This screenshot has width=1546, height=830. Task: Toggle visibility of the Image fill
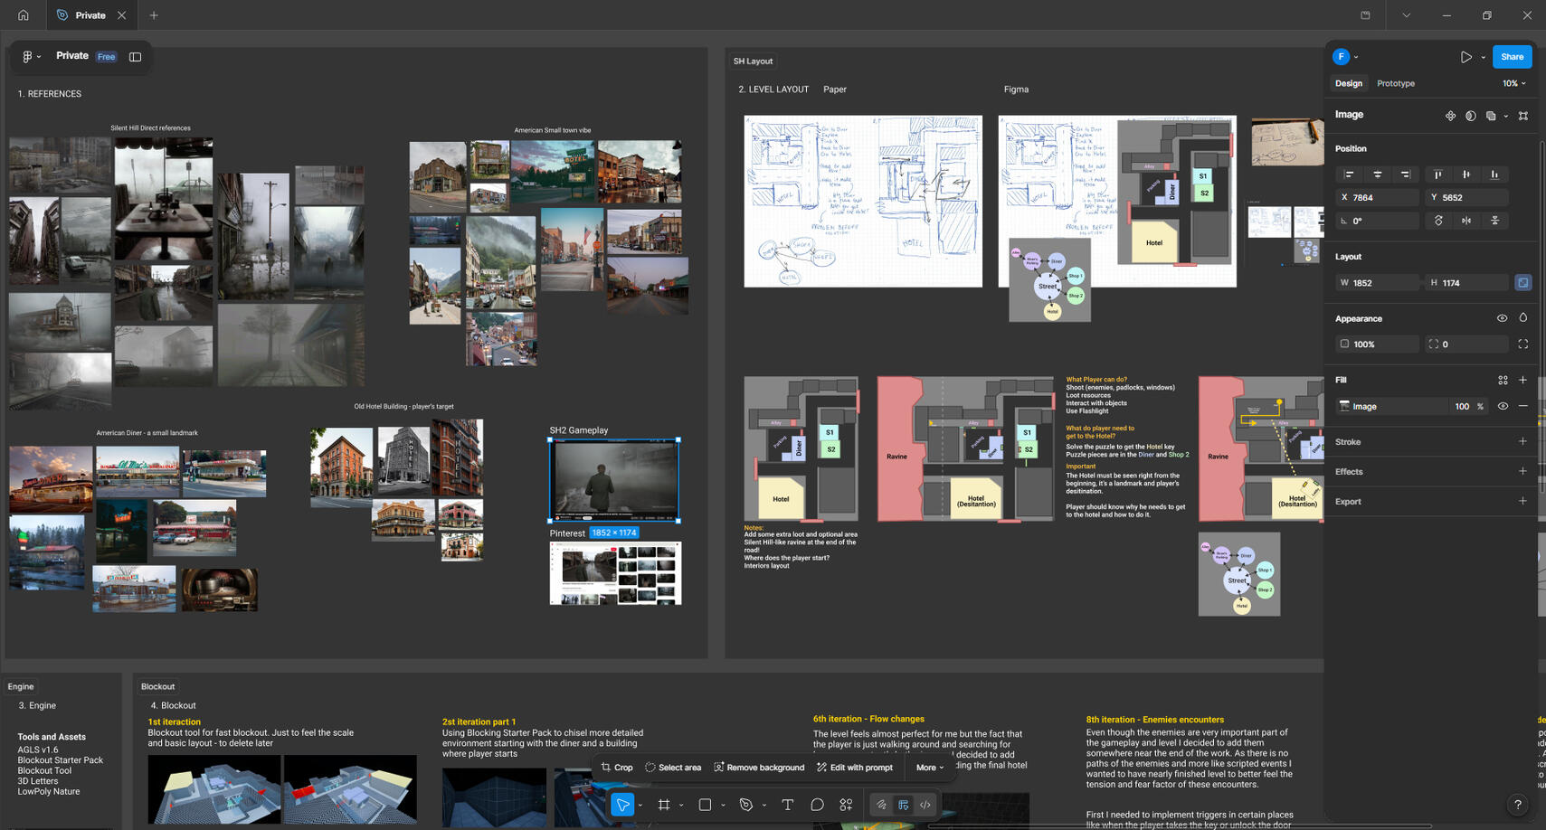1503,407
